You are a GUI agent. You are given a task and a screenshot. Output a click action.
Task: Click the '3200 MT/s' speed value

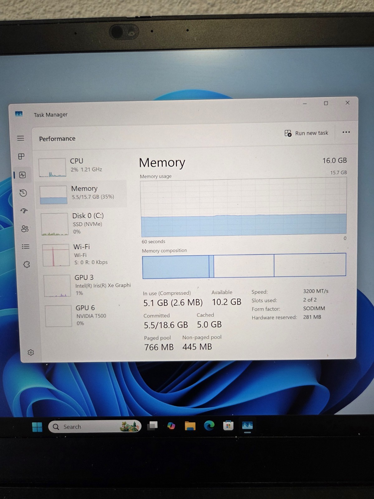(x=316, y=291)
